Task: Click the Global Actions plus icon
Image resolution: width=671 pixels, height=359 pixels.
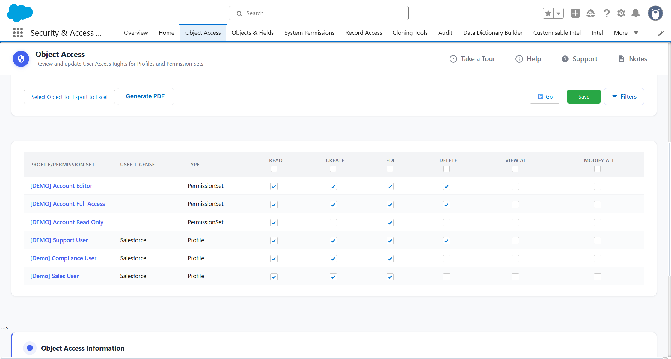Action: pos(575,13)
